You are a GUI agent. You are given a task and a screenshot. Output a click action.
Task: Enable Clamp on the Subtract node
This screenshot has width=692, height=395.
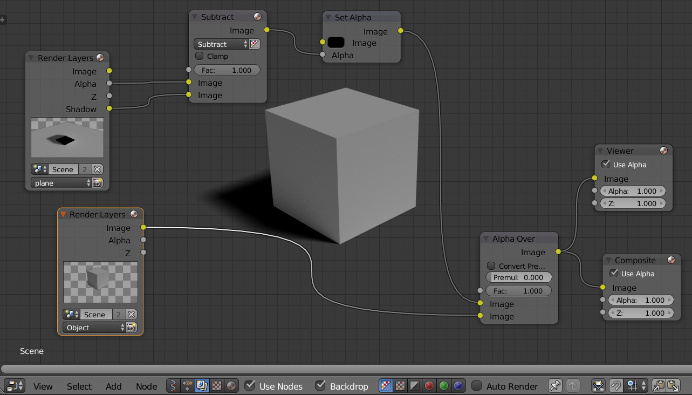tap(199, 56)
